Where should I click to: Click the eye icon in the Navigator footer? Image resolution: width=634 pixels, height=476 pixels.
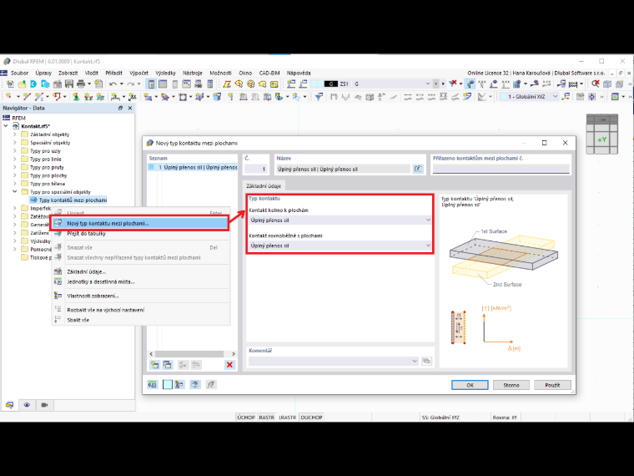[27, 405]
